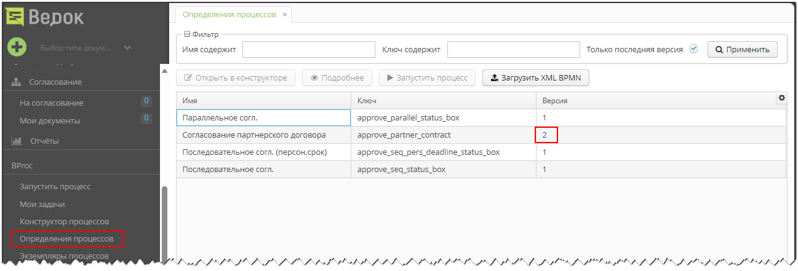
Task: Focus the Ключ содержит input field
Action: (x=514, y=50)
